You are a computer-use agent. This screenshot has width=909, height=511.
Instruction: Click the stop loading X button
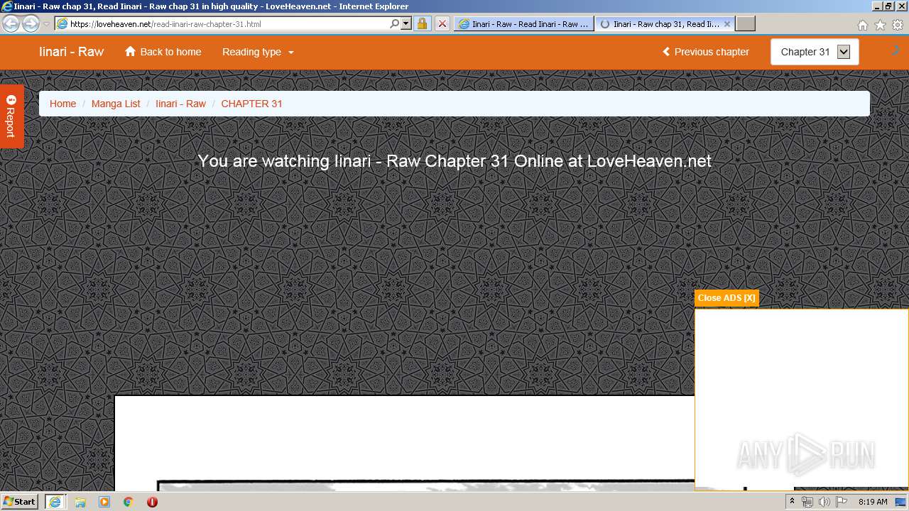point(442,23)
